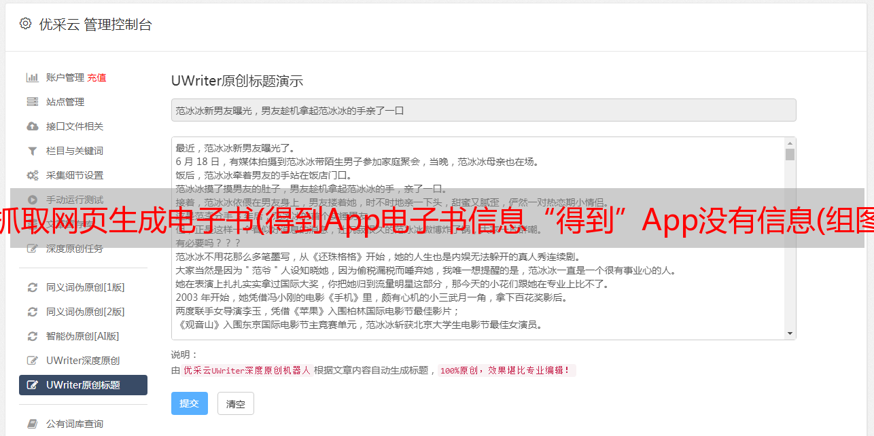
Task: Click the line starting 2003 年开始
Action: coord(372,297)
